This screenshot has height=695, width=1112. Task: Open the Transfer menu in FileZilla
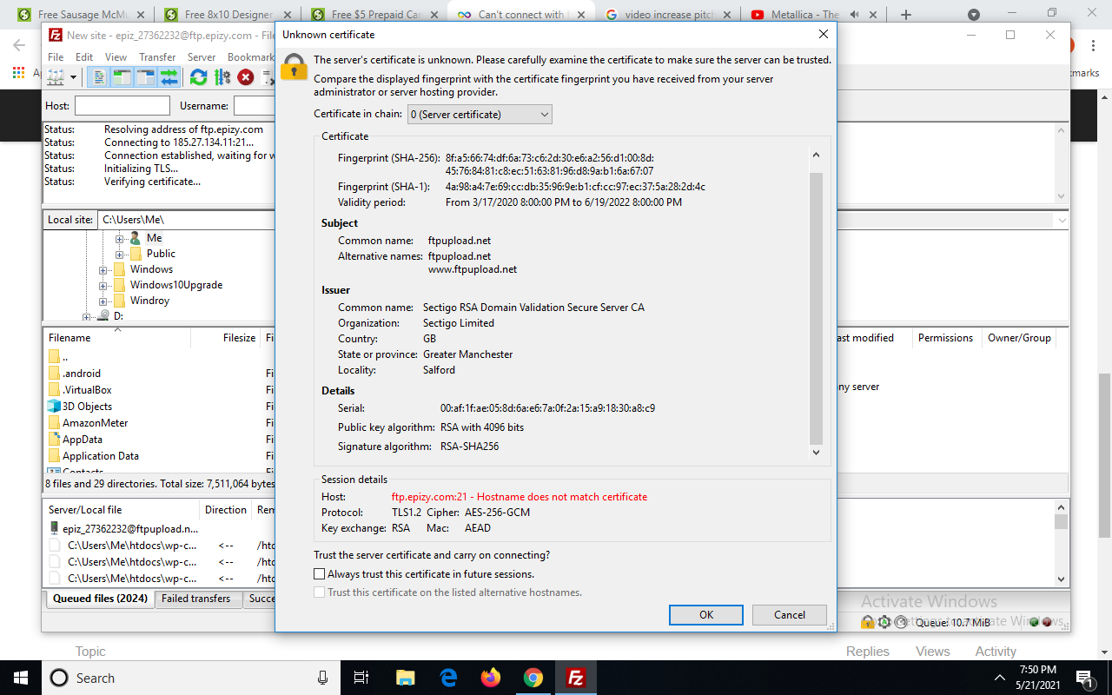pyautogui.click(x=157, y=57)
